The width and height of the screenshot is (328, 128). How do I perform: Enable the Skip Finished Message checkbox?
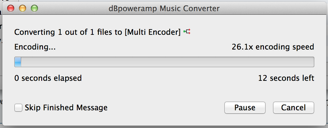[18, 108]
